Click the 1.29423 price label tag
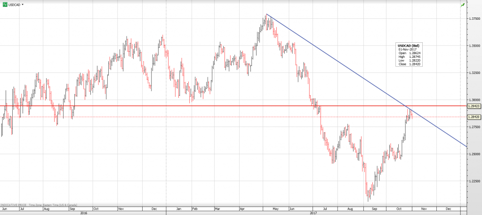 473,106
